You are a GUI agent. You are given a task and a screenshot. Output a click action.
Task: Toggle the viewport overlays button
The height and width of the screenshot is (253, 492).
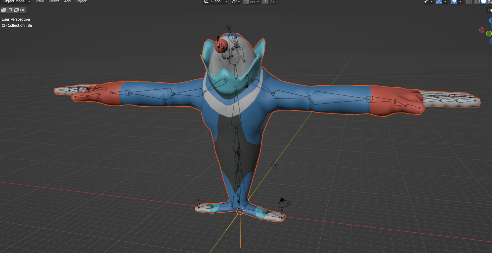coord(454,2)
